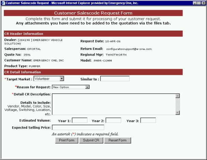Screen dimensions: 207x160
Task: Close the Customer Salescode Request window
Action: pos(204,3)
